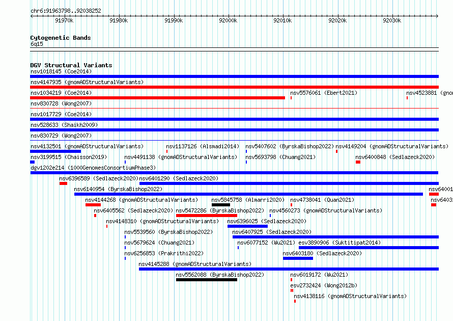Open variant nsv6396025 (Sedlazeck2020)

tap(267, 221)
